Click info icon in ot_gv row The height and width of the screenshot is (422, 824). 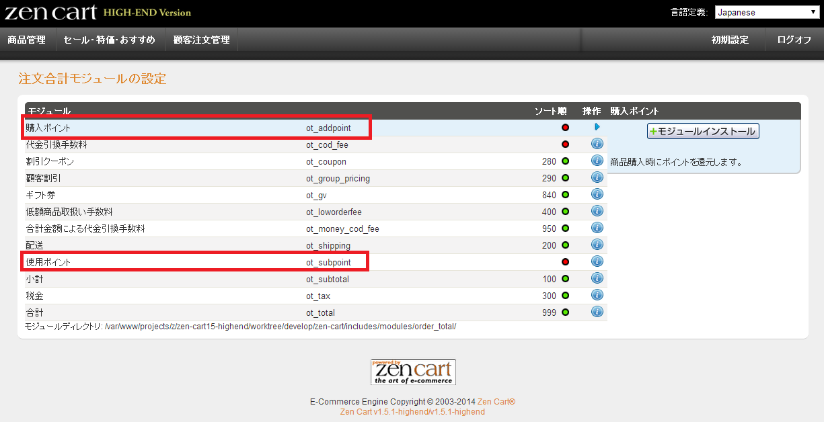click(597, 194)
